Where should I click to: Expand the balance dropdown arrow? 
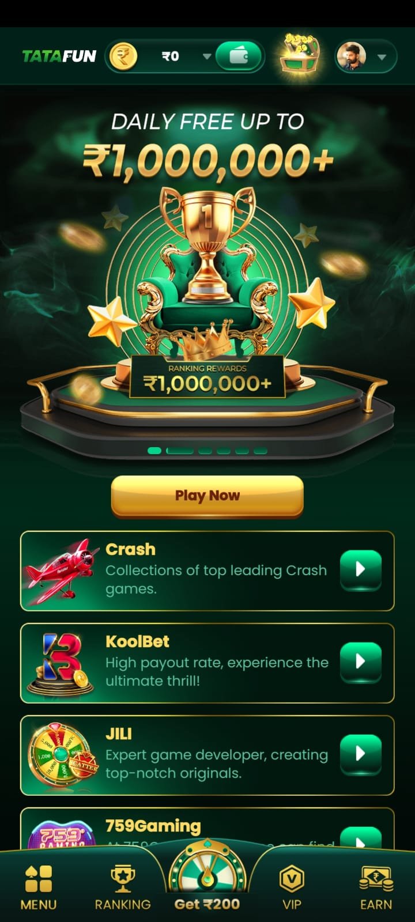pos(206,56)
